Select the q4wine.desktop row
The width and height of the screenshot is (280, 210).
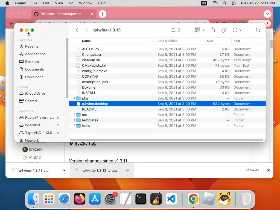(x=167, y=104)
